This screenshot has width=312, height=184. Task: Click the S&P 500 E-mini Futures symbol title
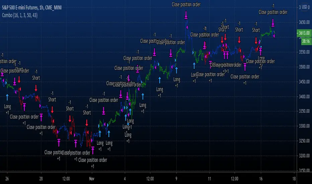tap(32, 8)
